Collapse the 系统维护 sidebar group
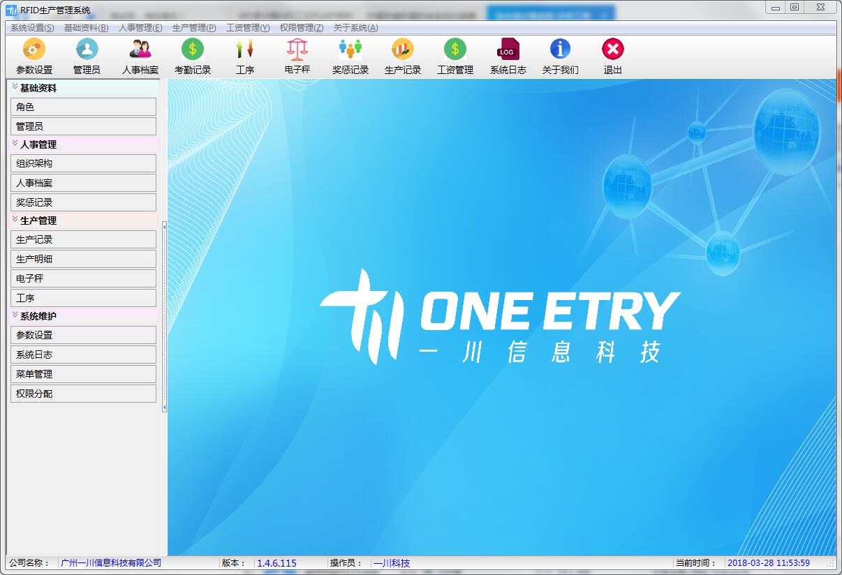The width and height of the screenshot is (842, 575). coord(15,315)
